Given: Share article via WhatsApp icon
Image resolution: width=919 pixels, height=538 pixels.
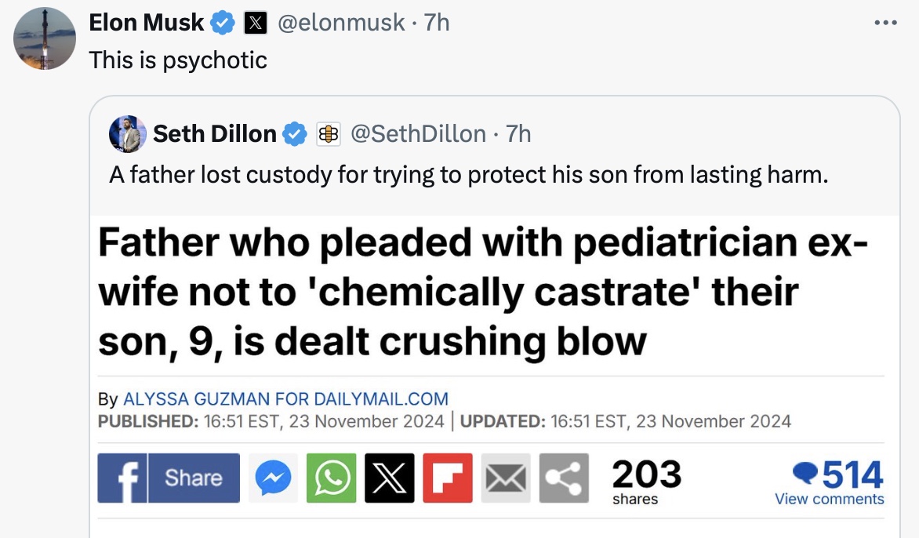Looking at the screenshot, I should click(331, 478).
